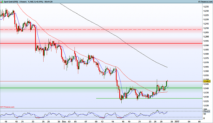Click the 100 level on oscillator axis

point(205,109)
